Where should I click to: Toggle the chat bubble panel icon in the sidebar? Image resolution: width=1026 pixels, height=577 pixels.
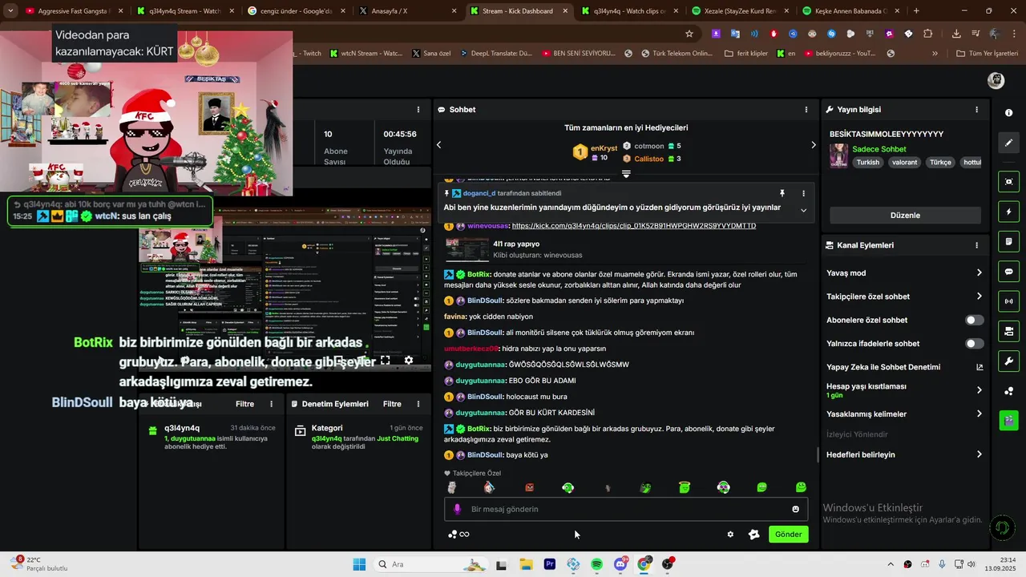[1009, 272]
